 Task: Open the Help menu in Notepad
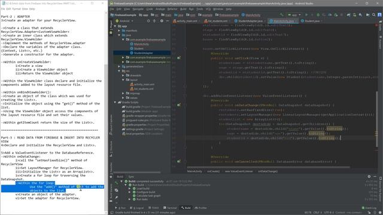tap(32, 9)
